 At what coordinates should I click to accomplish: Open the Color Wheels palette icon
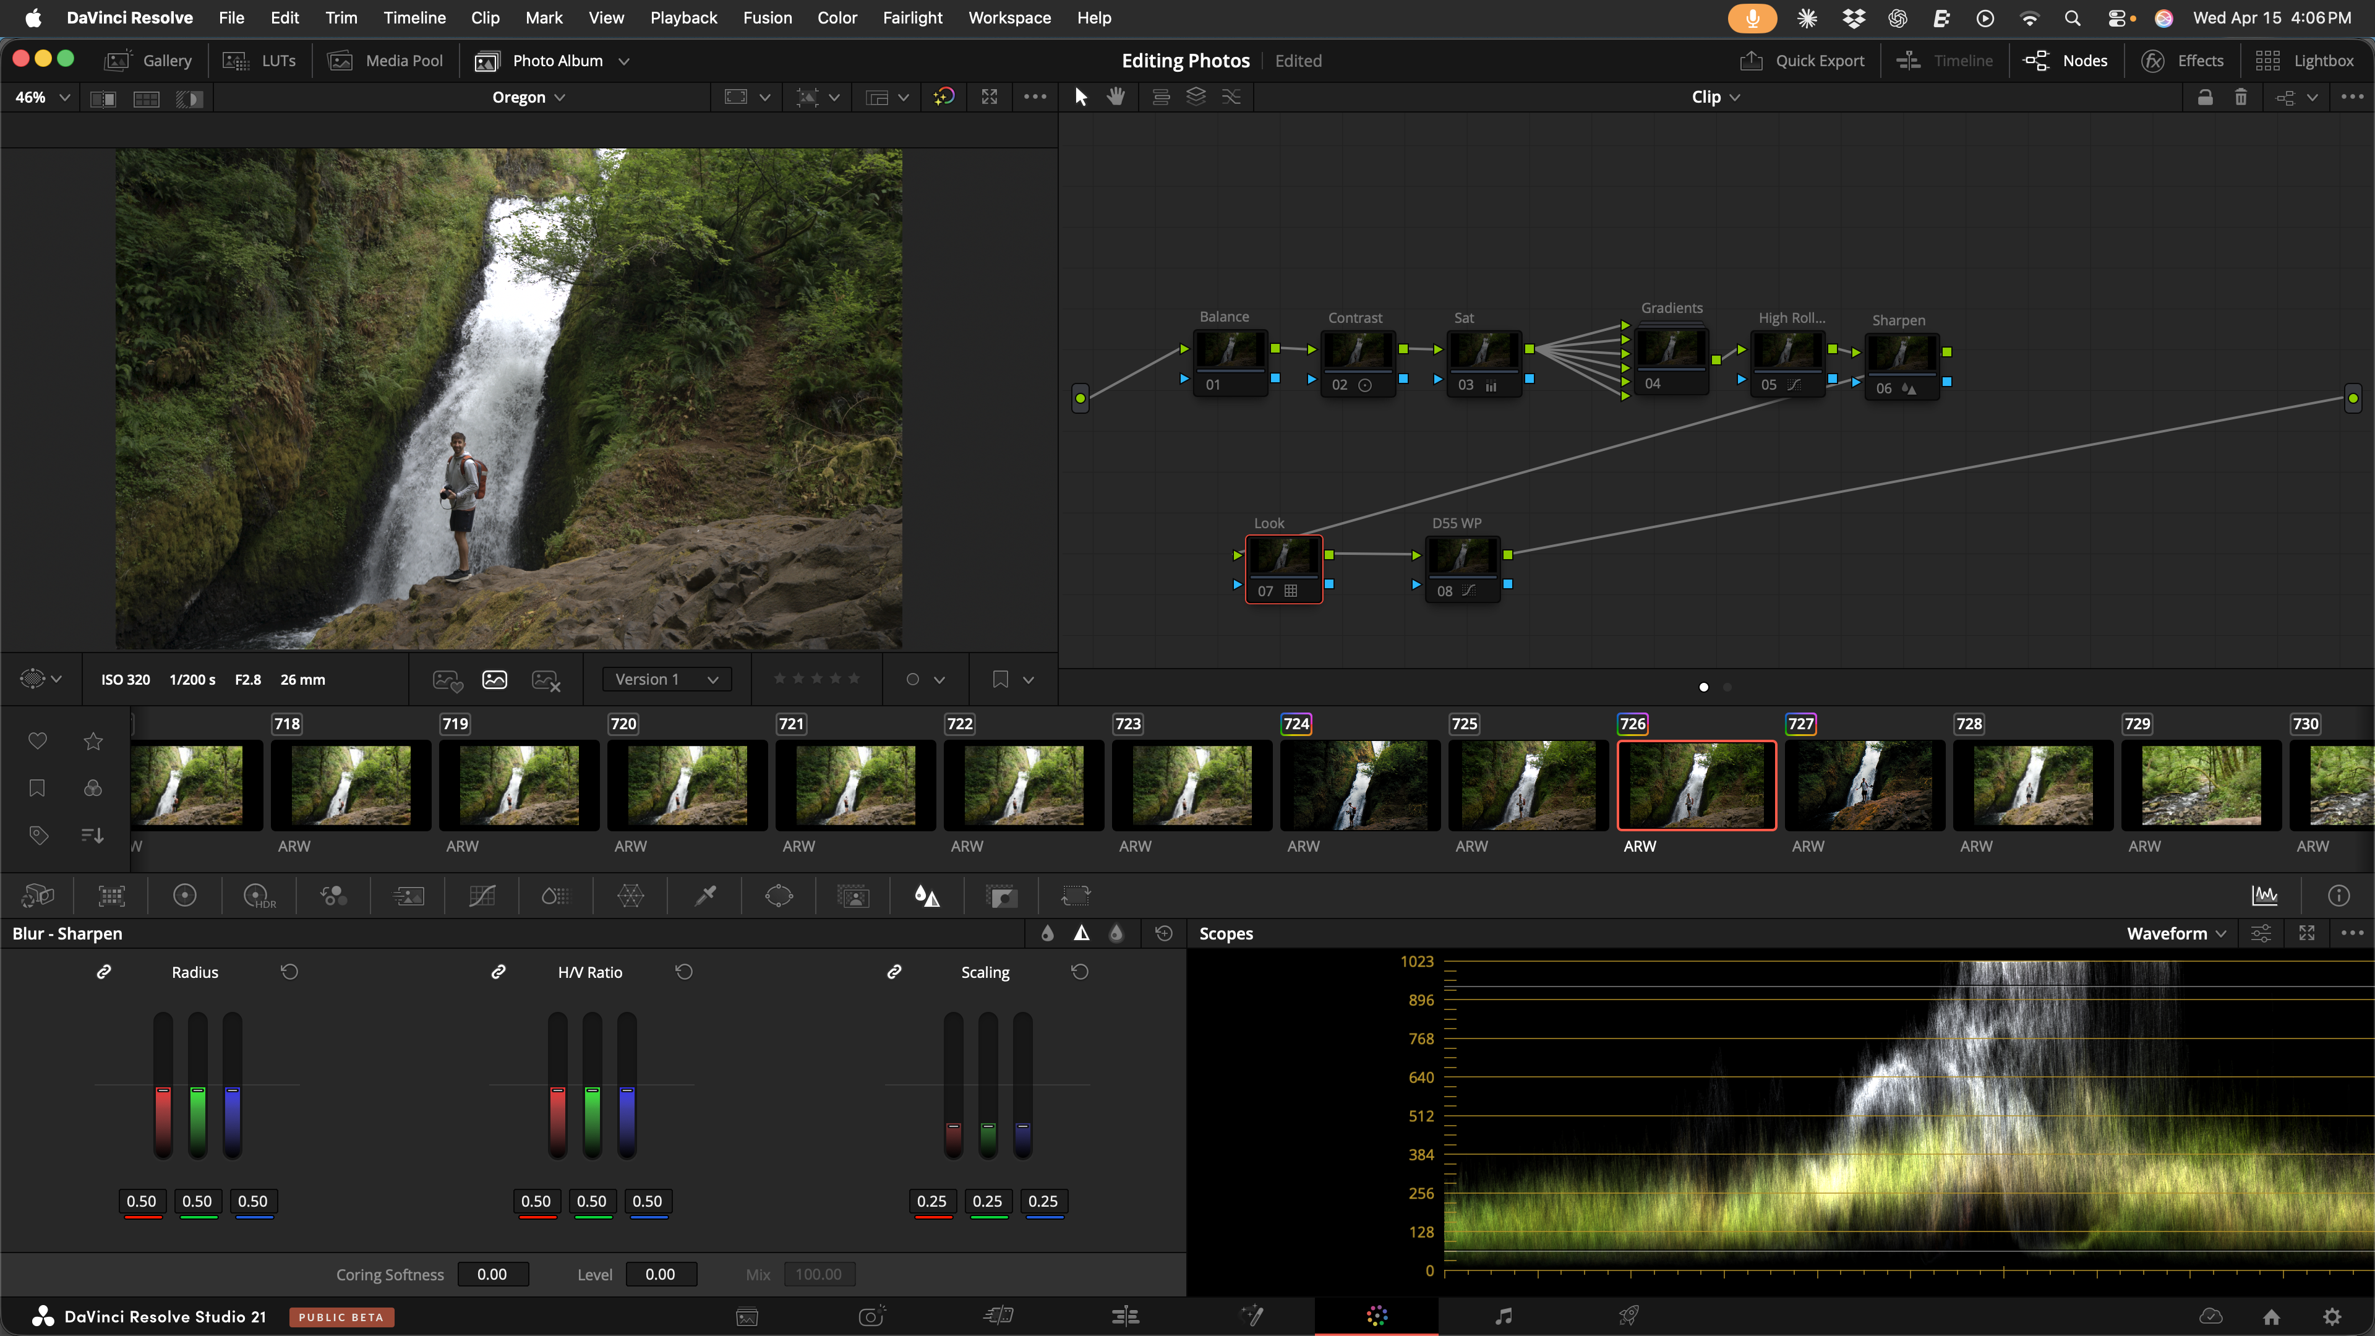point(184,895)
